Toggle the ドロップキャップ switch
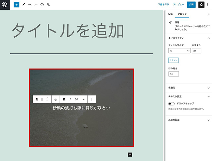Viewport: 212px width, 161px height. tap(171, 104)
